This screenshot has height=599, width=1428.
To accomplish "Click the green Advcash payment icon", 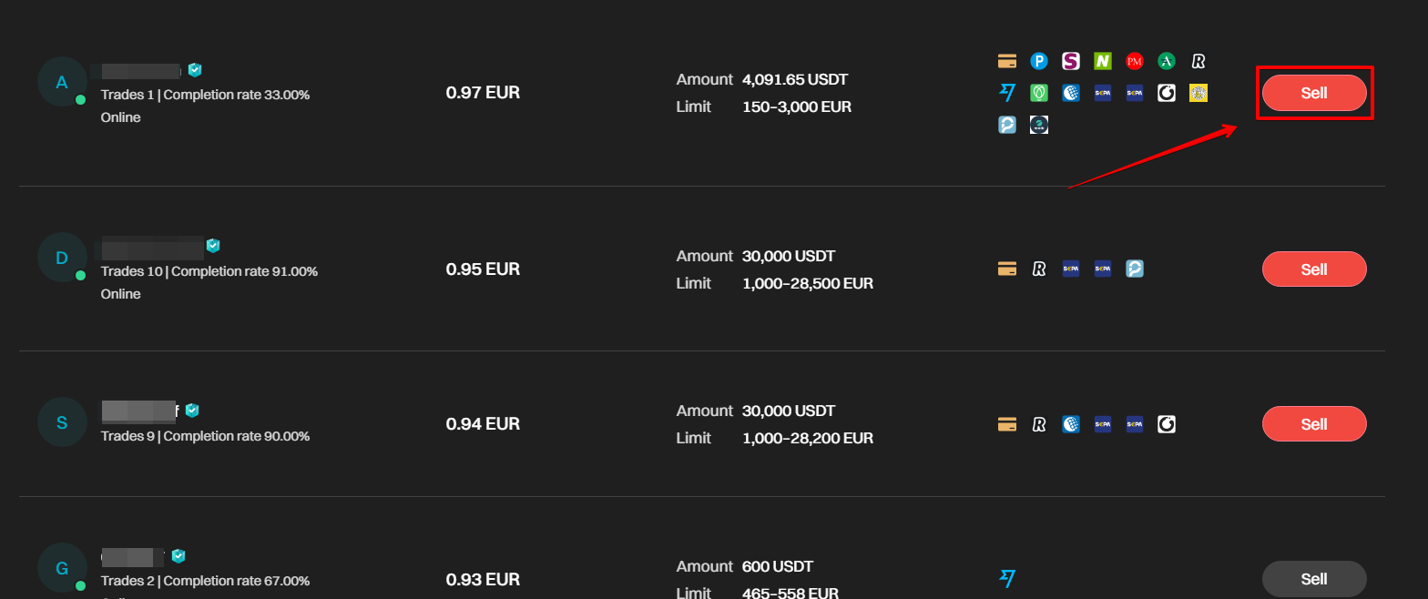I will tap(1167, 61).
